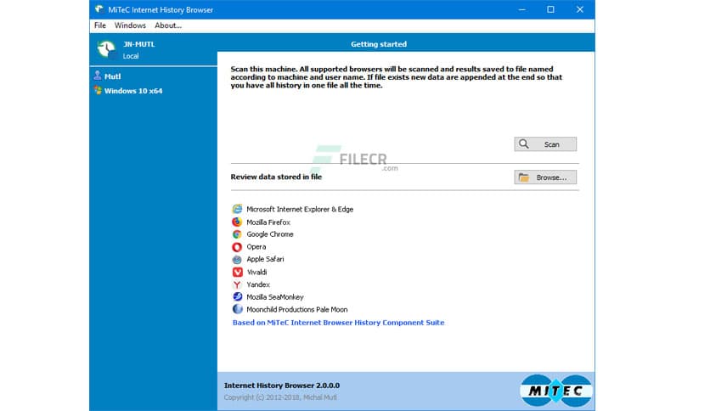Click the Mozilla Firefox text

(x=268, y=222)
